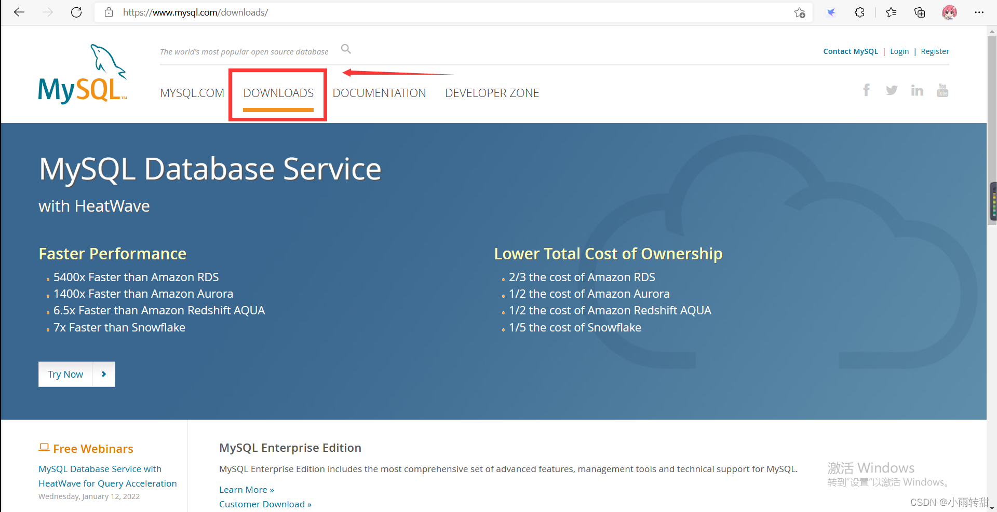Click 'Wednesday, January 12, 2022' date text
Image resolution: width=997 pixels, height=512 pixels.
click(x=89, y=496)
